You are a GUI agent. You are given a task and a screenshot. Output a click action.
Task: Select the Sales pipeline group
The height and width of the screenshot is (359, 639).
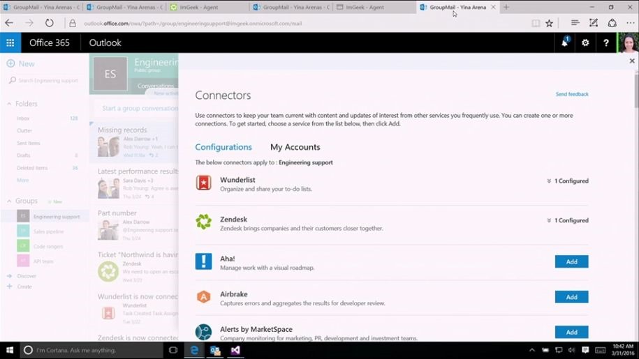(x=45, y=231)
